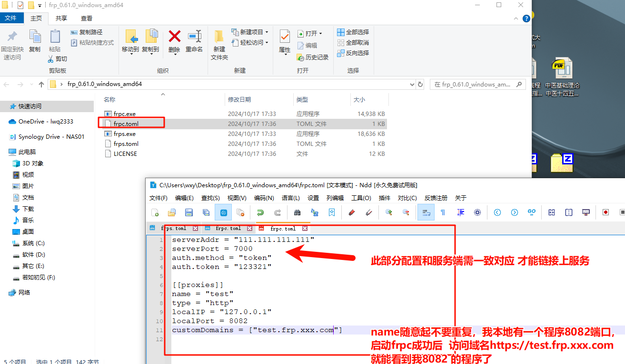Viewport: 625px width, 364px height.
Task: Click 全部选择 in the ribbon
Action: [x=353, y=32]
